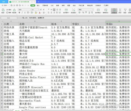
Task: Click the Auto Wrap (自动换行) icon
Action: (x=74, y=10)
